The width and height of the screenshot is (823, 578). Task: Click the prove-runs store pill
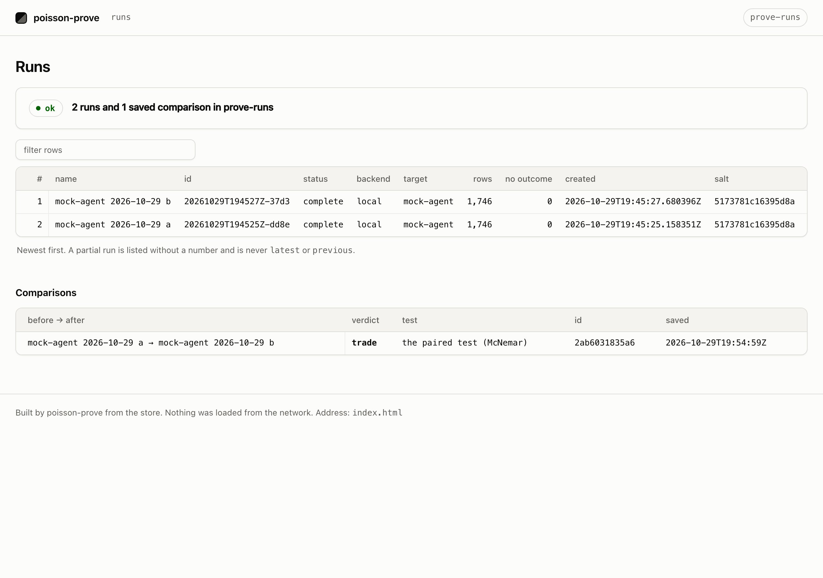(x=775, y=18)
